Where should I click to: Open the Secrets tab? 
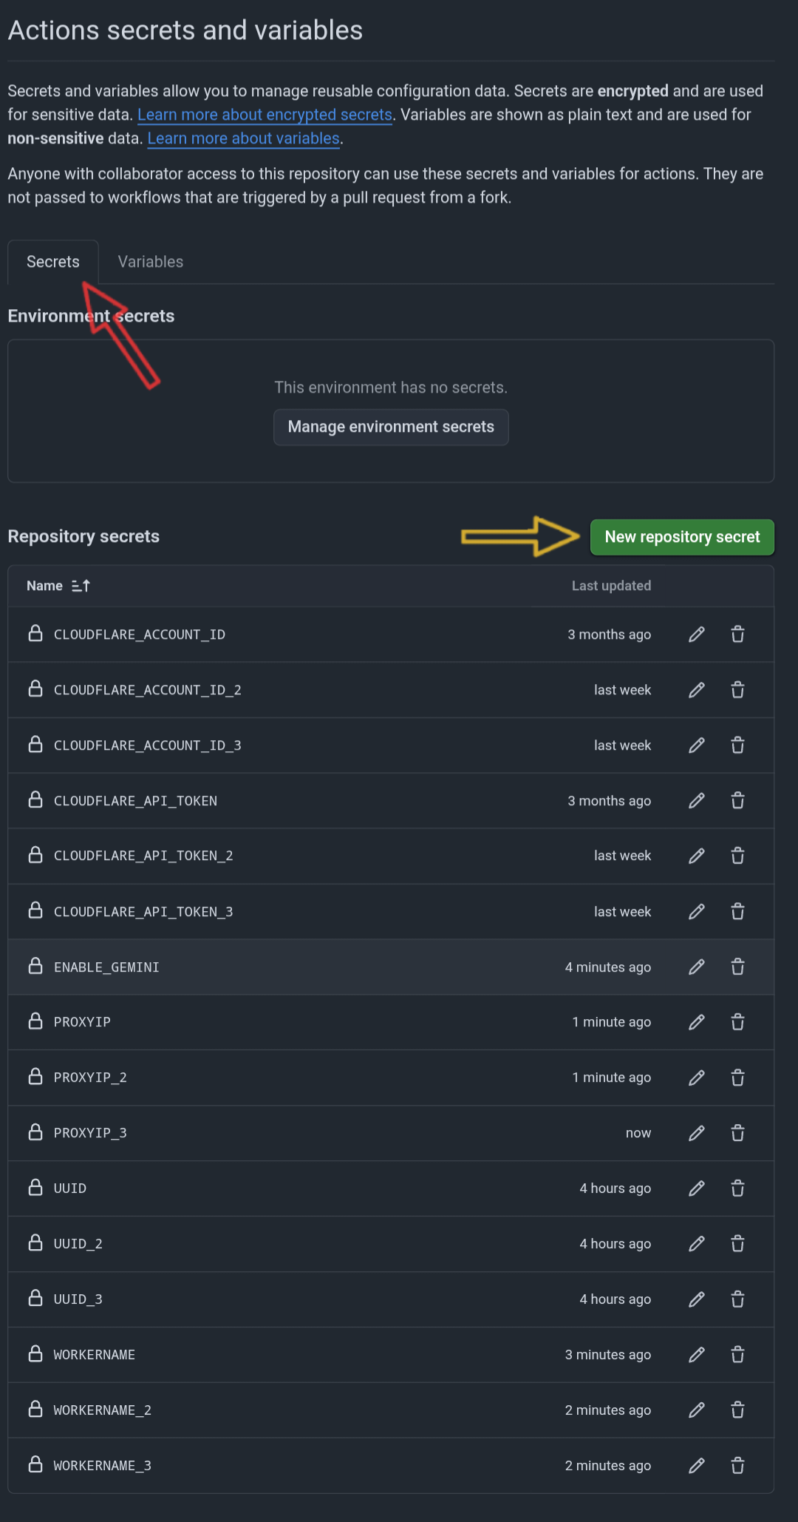(x=53, y=262)
